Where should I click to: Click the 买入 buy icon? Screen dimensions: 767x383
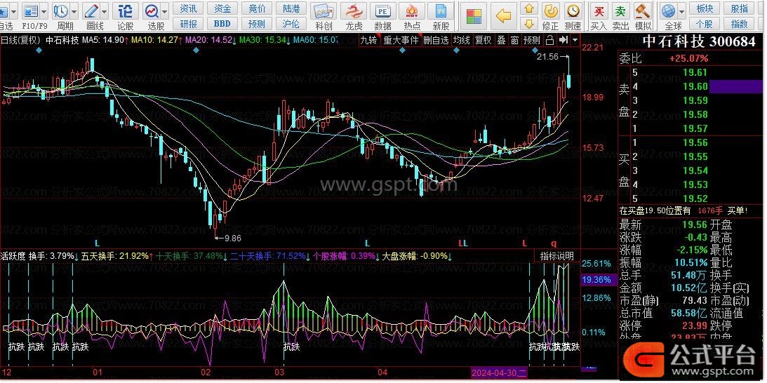tap(599, 11)
